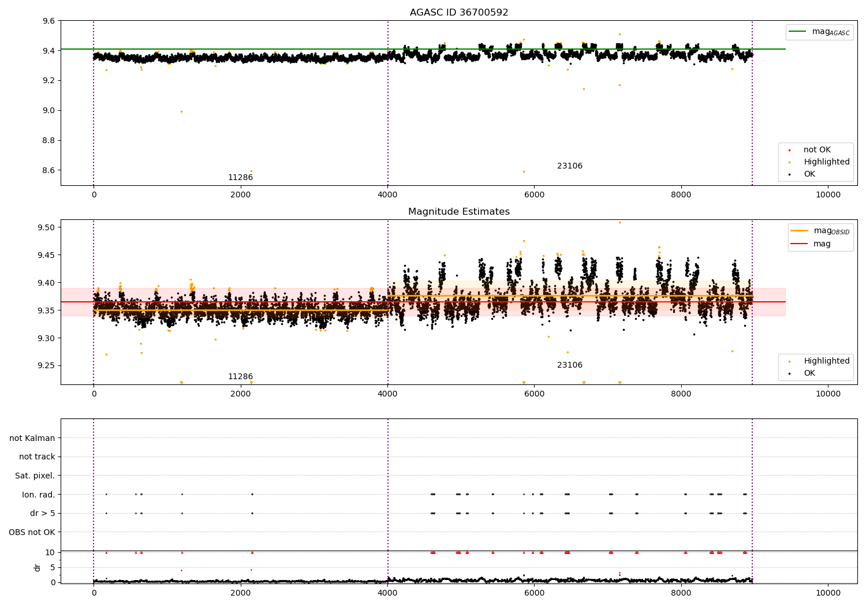The width and height of the screenshot is (866, 606).
Task: Click the '8.8' y-axis tick label
Action: (x=49, y=141)
